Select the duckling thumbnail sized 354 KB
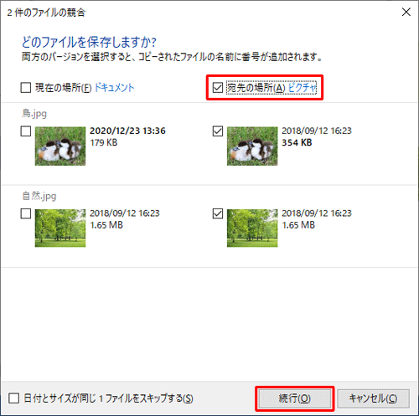 click(x=252, y=146)
